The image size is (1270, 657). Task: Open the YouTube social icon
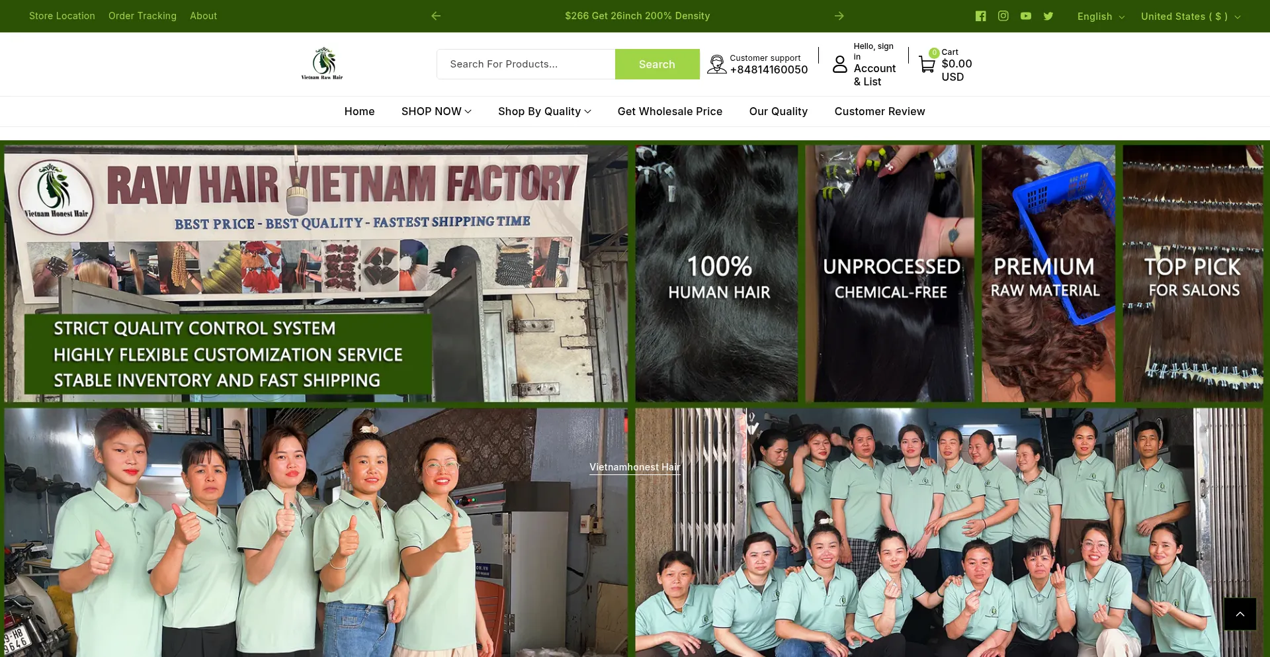1025,16
